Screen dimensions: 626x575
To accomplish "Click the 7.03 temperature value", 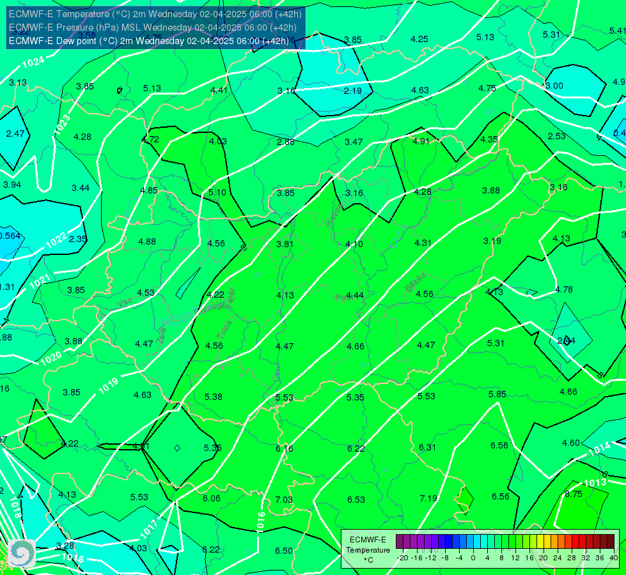I will [284, 500].
